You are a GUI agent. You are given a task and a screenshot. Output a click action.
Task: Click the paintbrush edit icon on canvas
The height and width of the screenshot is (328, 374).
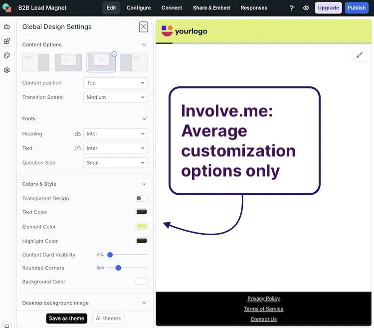pyautogui.click(x=359, y=55)
